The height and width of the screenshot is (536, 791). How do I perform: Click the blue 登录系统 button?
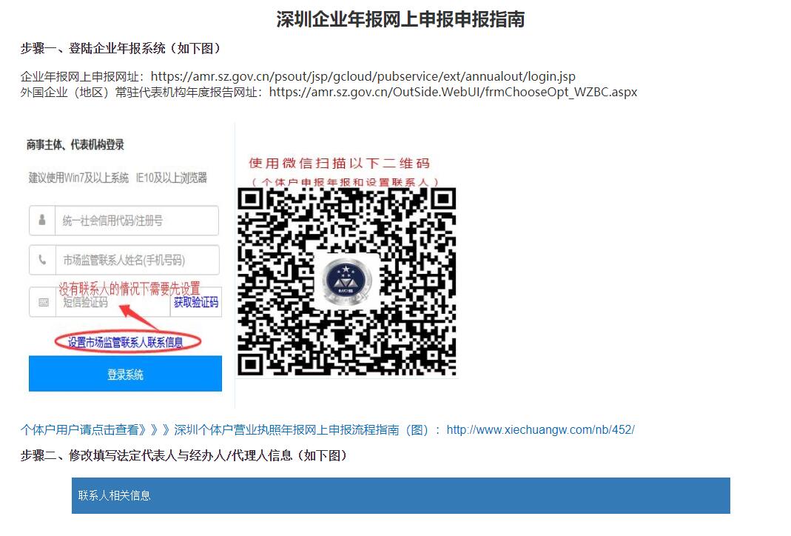[125, 374]
